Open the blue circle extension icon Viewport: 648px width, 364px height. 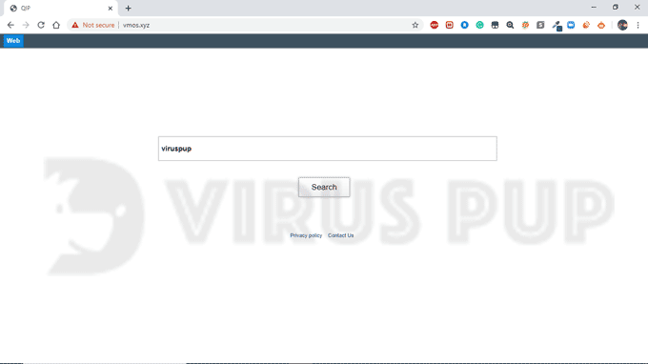[x=464, y=25]
